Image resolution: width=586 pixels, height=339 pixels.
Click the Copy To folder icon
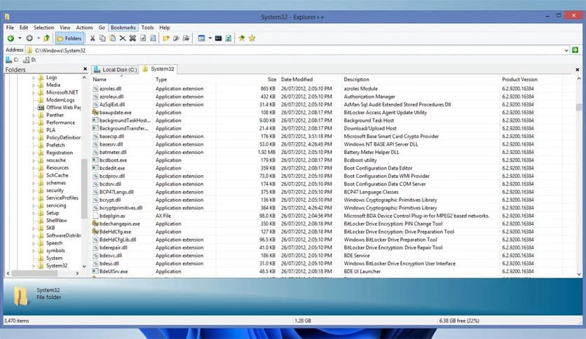click(x=176, y=38)
